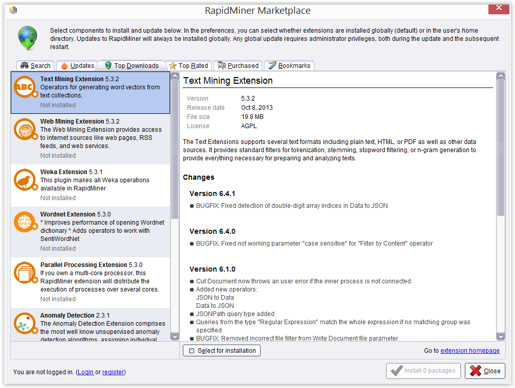
Task: Click the details pane scroll down arrow
Action: (501, 336)
